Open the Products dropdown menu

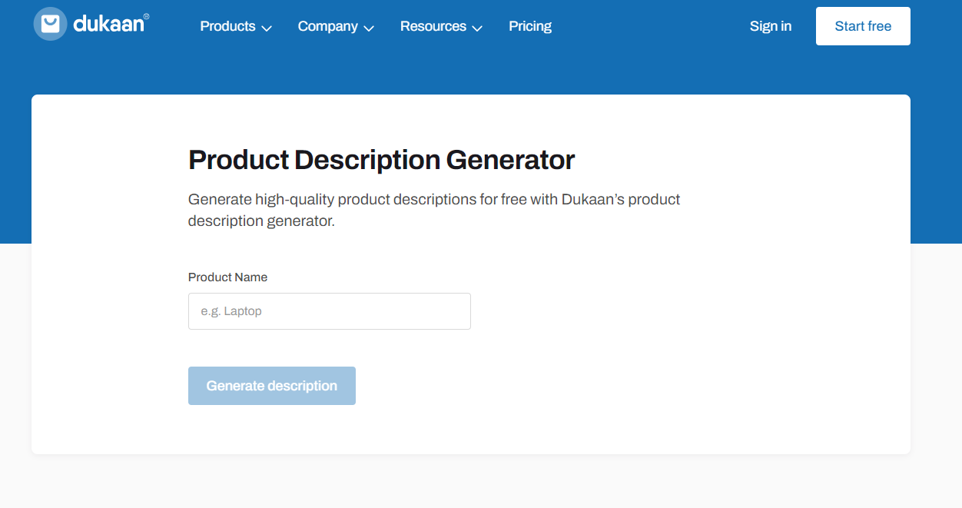pos(236,26)
